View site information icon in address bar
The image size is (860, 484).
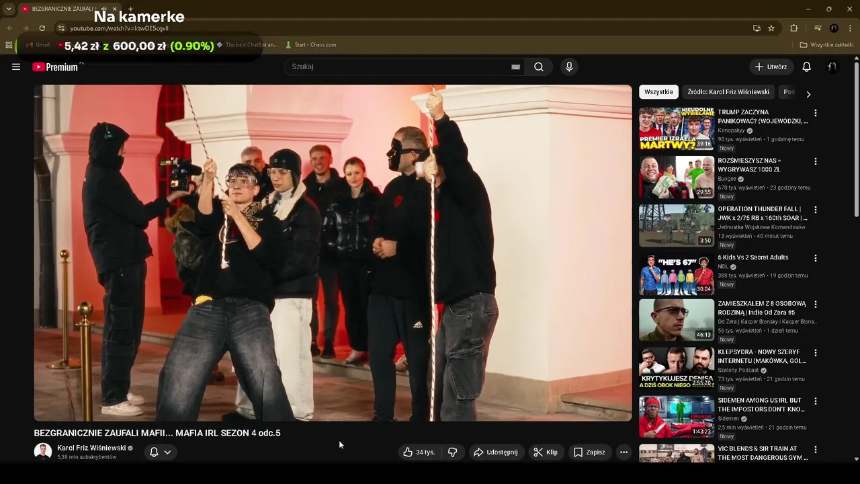point(60,28)
